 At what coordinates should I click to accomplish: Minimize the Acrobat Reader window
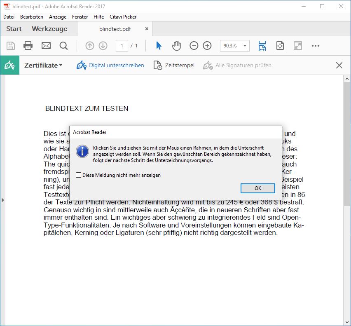[304, 6]
